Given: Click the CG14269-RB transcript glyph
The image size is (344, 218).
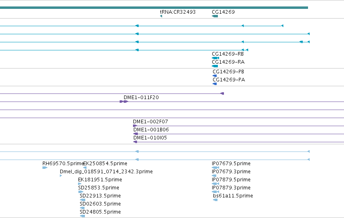Looking at the screenshot, I should (x=215, y=58).
